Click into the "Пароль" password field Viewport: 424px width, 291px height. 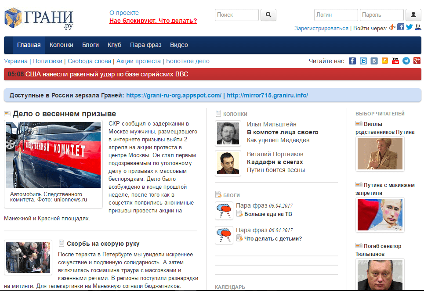(381, 15)
